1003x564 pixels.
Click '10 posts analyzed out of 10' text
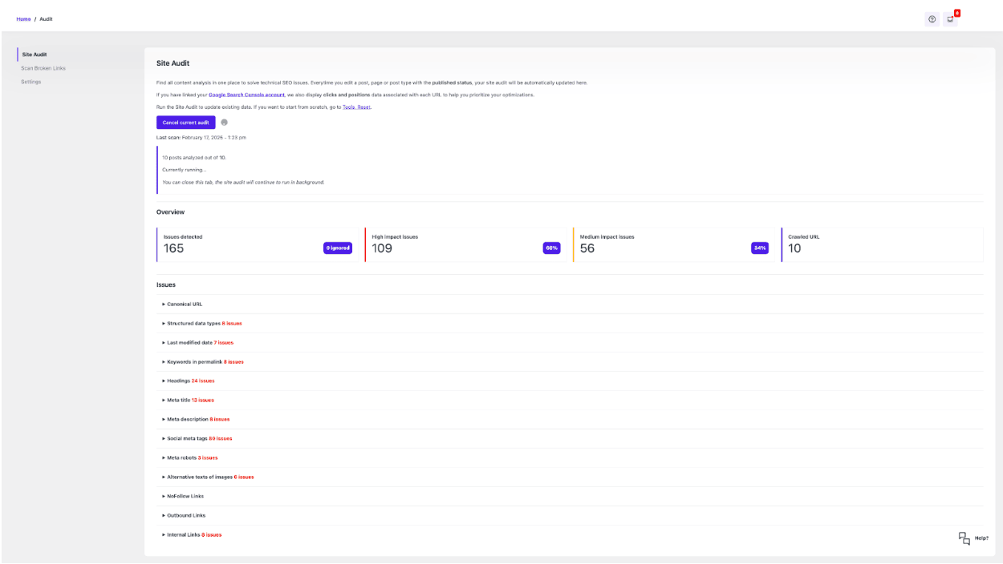(194, 157)
